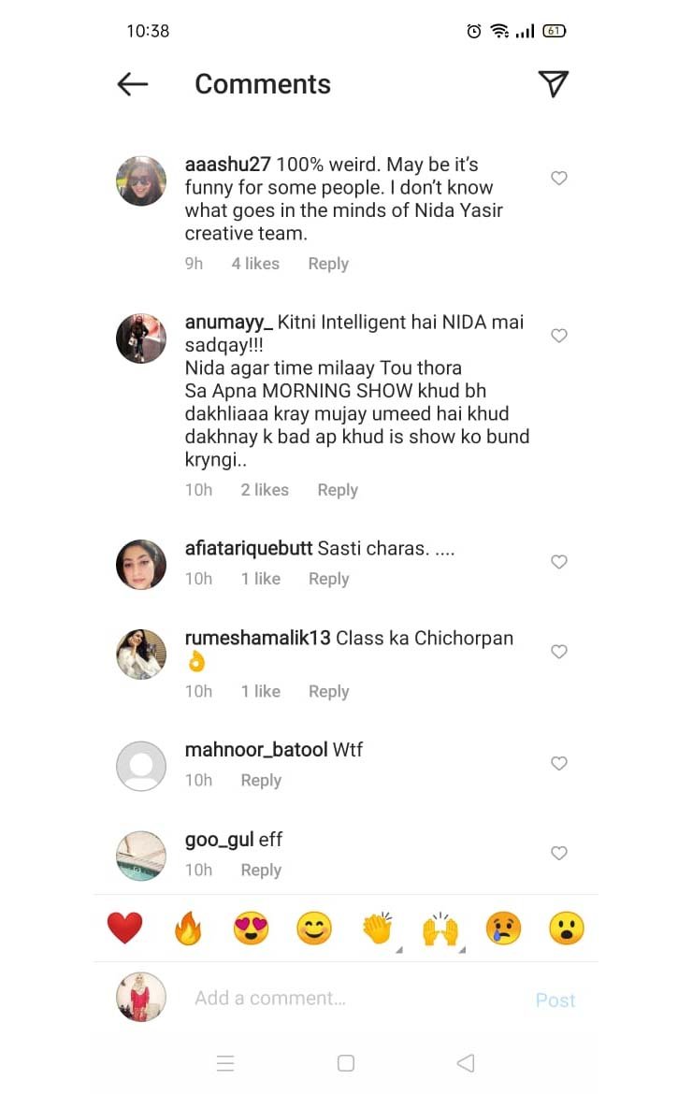Insert the heart-eyes emoji
This screenshot has height=1094, width=692.
251,928
